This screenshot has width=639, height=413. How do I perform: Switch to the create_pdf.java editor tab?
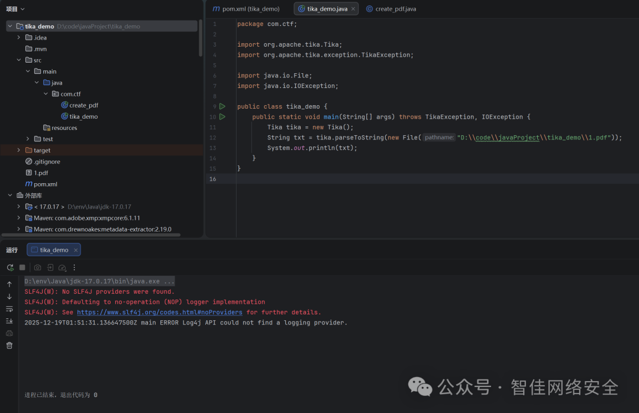coord(394,9)
